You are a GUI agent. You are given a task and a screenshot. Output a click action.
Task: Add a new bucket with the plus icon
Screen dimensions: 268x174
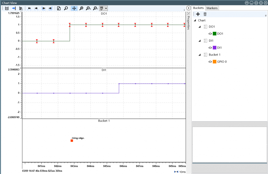[198, 14]
